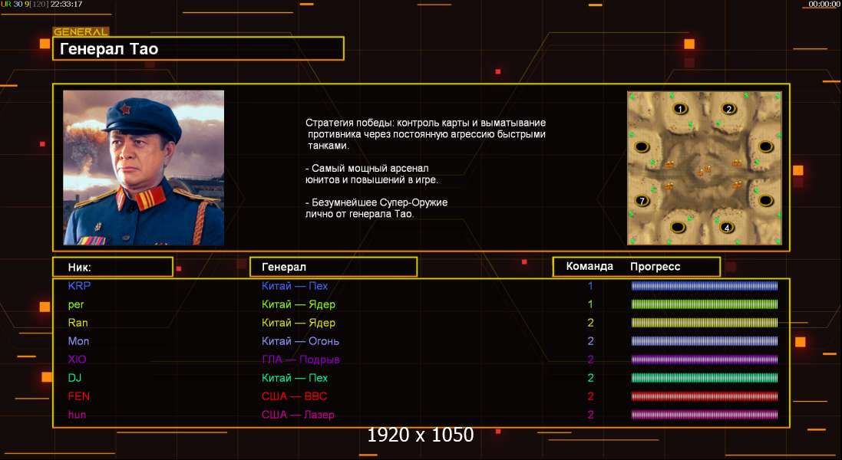Screen dimensions: 842x460
Task: Click KRP's blue loading progress bar
Action: pos(705,286)
